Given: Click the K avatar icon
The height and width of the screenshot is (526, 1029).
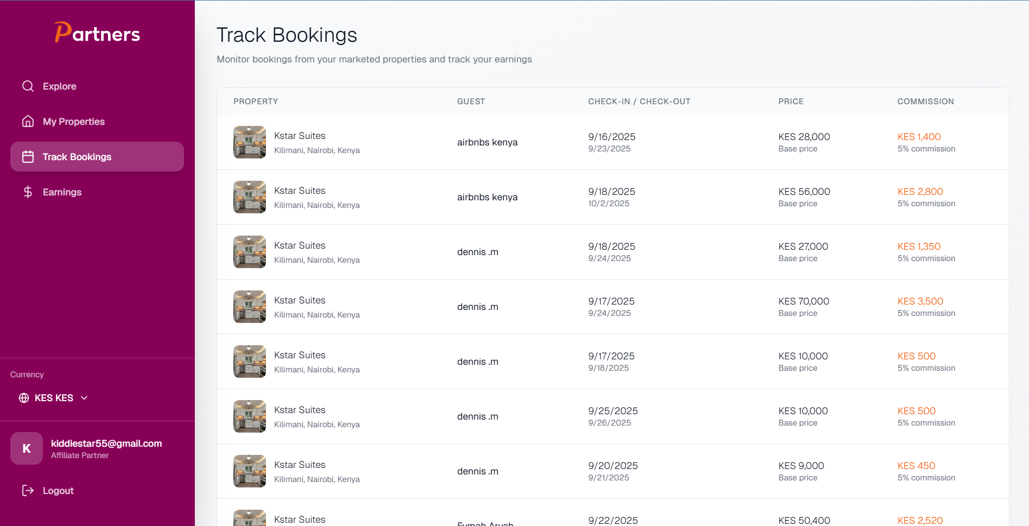Looking at the screenshot, I should point(26,448).
